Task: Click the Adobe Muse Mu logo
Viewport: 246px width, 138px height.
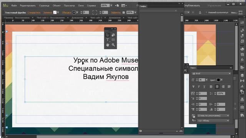Action: (5, 5)
